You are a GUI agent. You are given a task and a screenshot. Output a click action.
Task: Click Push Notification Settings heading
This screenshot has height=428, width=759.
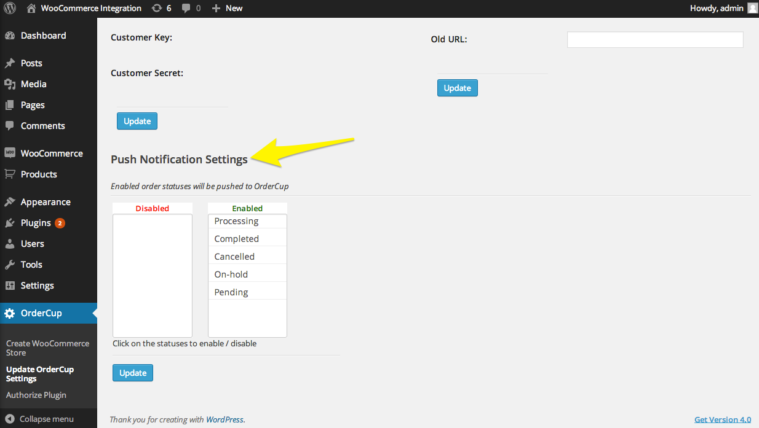tap(179, 160)
